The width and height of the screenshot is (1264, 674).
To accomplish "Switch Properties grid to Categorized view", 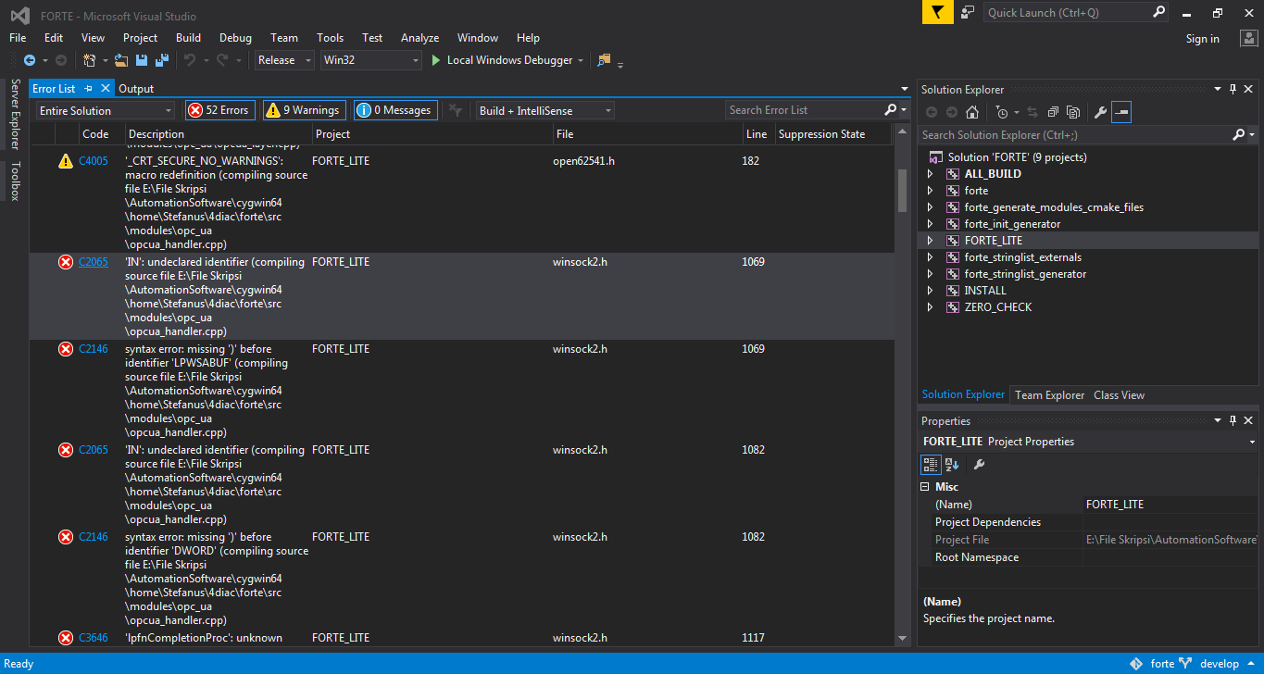I will coord(931,464).
